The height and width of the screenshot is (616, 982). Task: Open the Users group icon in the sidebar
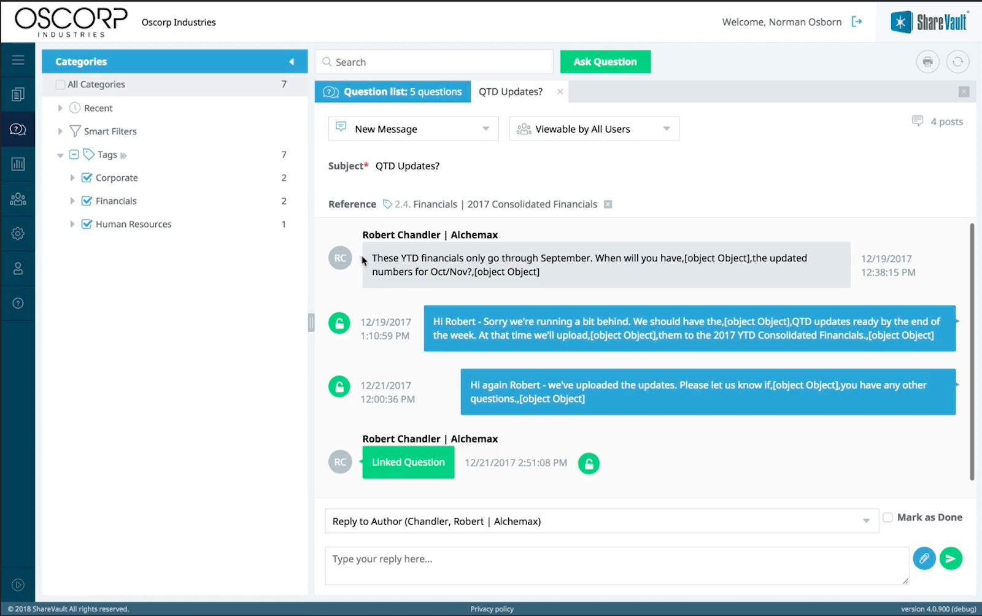point(18,199)
